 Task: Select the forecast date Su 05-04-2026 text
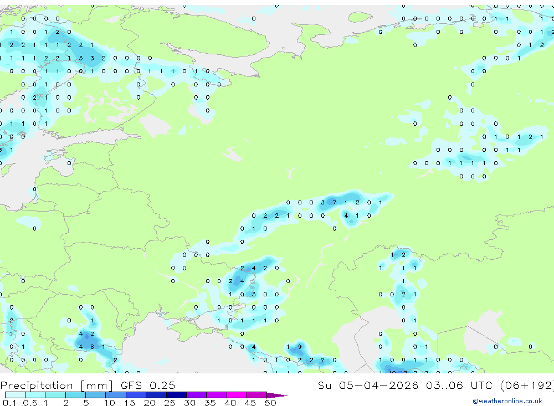click(368, 385)
